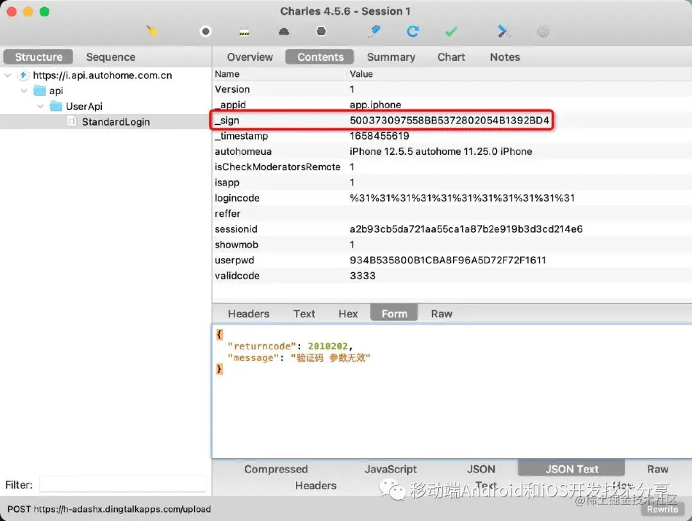Select the Version row
This screenshot has width=692, height=521.
click(x=452, y=89)
